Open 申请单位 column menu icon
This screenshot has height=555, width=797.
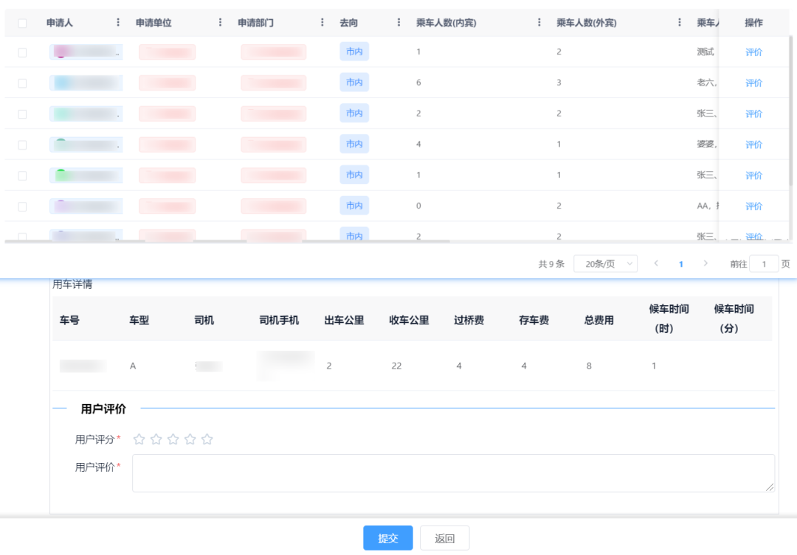(220, 23)
